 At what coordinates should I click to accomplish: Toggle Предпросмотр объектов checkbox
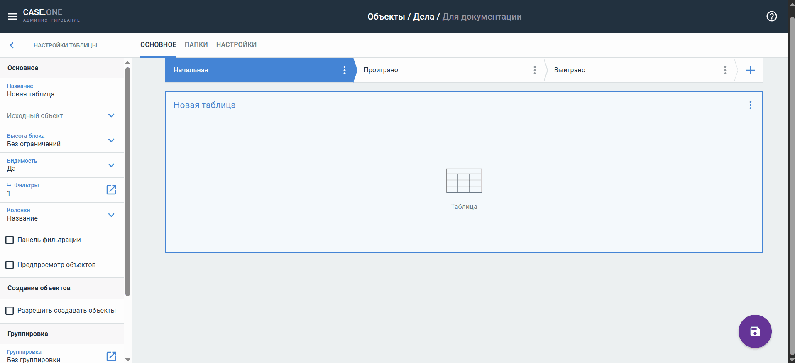pos(10,265)
